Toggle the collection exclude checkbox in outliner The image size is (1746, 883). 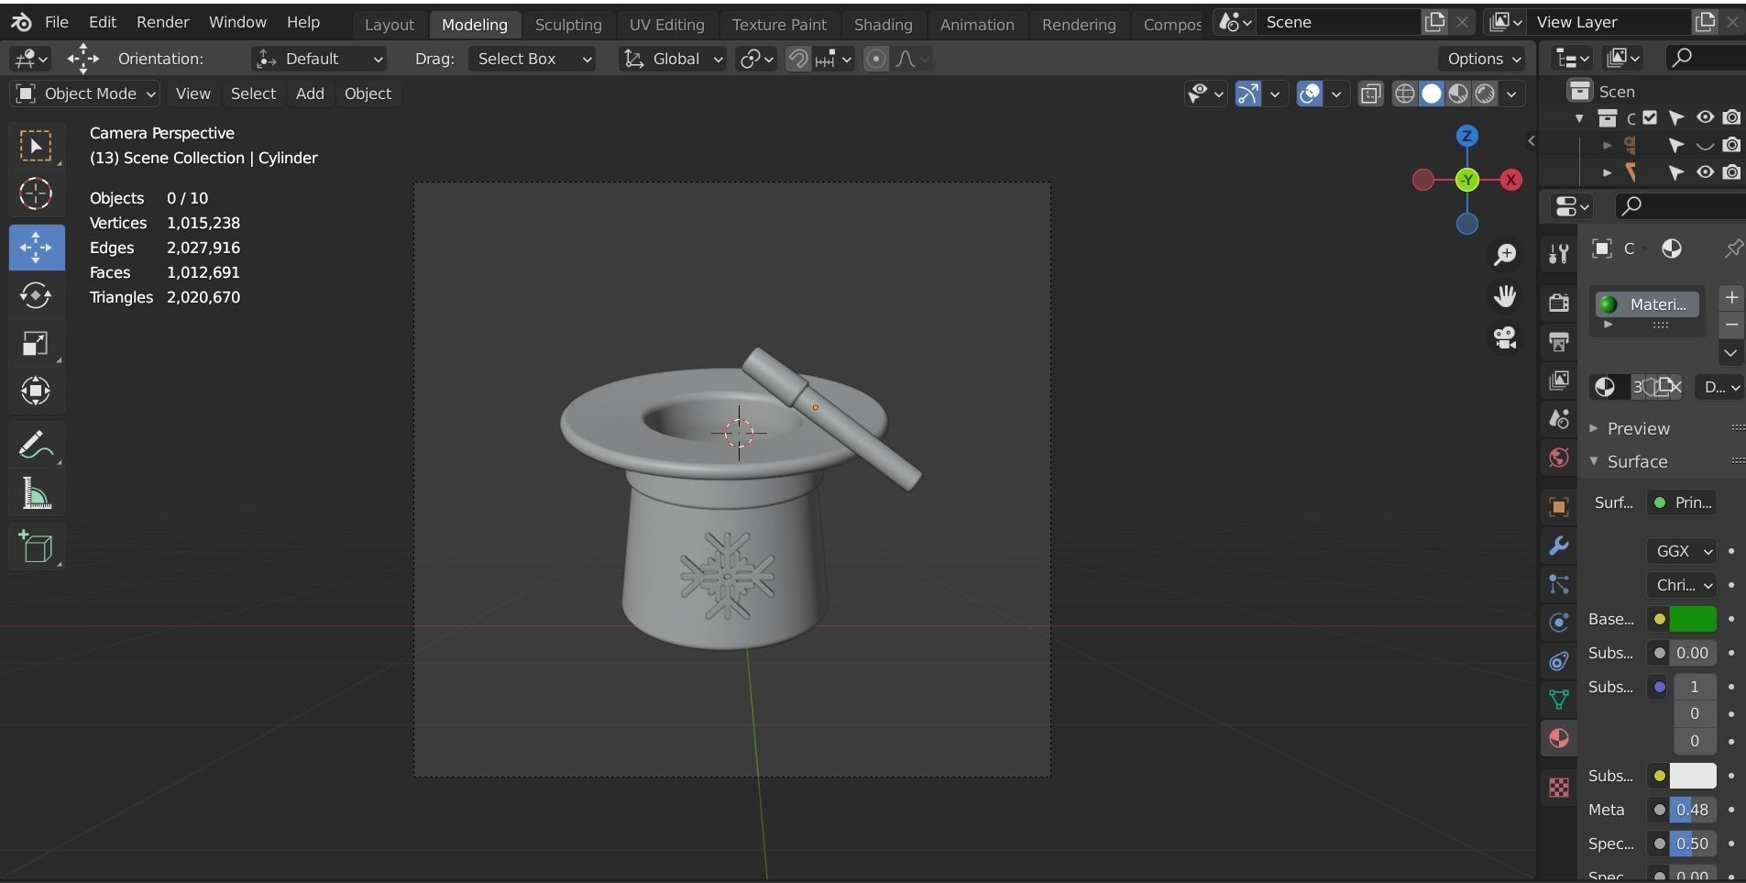point(1650,117)
